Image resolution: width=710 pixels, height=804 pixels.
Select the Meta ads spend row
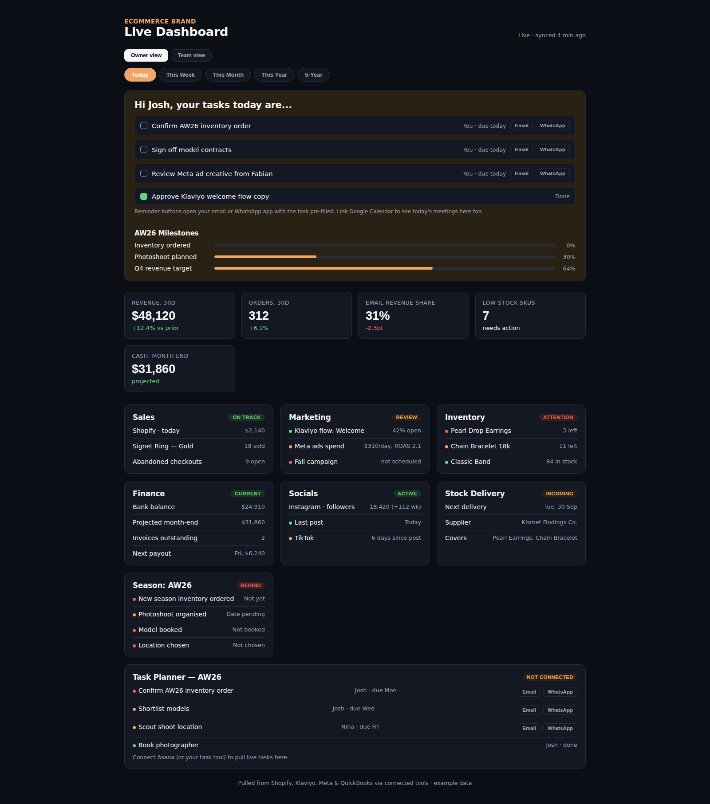click(355, 446)
